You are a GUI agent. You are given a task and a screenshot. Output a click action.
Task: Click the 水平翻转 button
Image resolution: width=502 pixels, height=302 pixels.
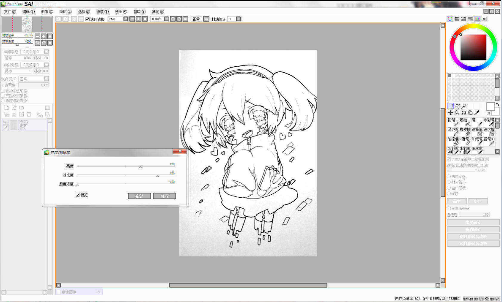(473, 222)
